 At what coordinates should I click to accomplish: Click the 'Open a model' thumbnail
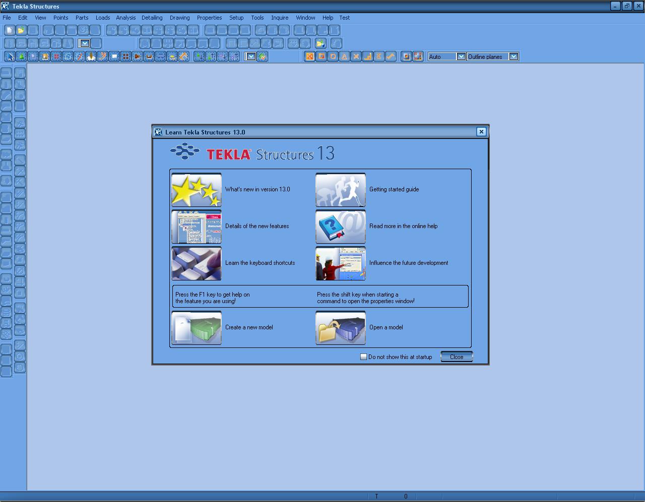point(341,328)
